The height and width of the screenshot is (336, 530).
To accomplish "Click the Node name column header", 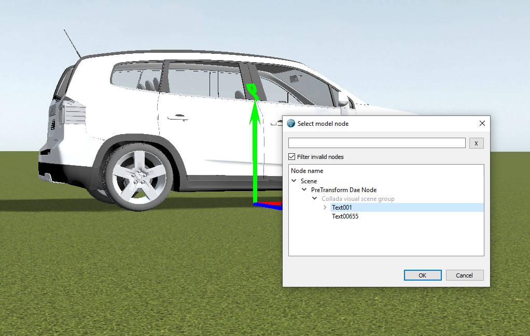I will pos(307,171).
